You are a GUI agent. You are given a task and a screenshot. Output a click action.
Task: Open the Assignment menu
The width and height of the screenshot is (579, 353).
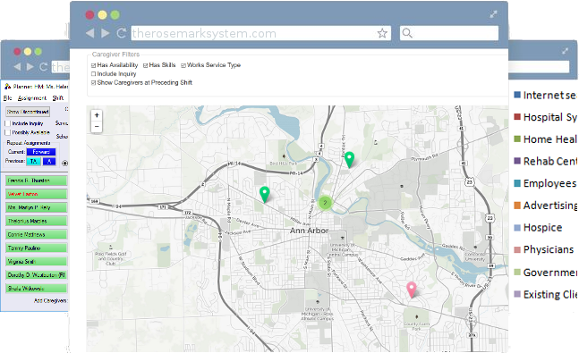pyautogui.click(x=32, y=98)
